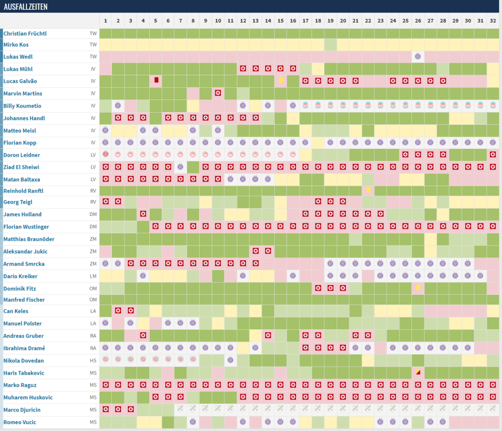Open Manfred Fischer's player page

[x=24, y=299]
